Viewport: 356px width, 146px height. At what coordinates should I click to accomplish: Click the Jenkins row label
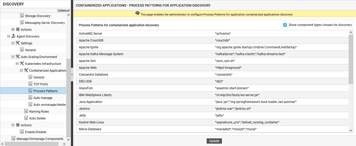click(x=84, y=109)
